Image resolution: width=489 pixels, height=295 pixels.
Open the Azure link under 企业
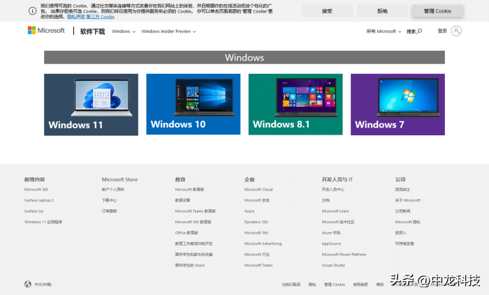coord(249,211)
